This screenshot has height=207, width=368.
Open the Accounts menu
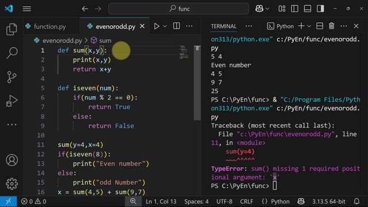tap(11, 160)
